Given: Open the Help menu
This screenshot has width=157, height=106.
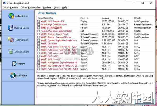Looking at the screenshot, I should click(x=65, y=8).
